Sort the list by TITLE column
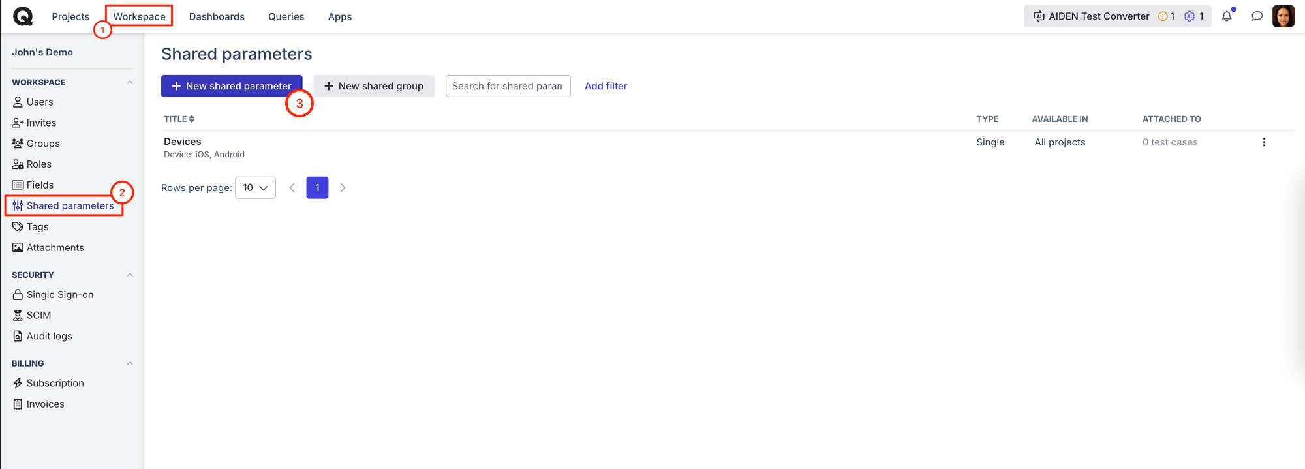The width and height of the screenshot is (1305, 469). pyautogui.click(x=179, y=119)
